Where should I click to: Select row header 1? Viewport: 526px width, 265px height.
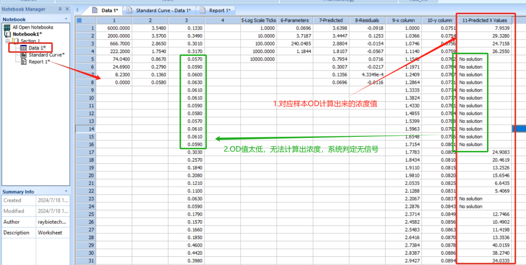[x=86, y=28]
